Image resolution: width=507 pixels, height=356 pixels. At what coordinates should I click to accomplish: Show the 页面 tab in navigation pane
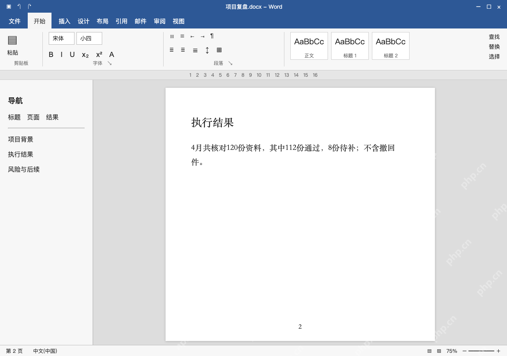33,117
